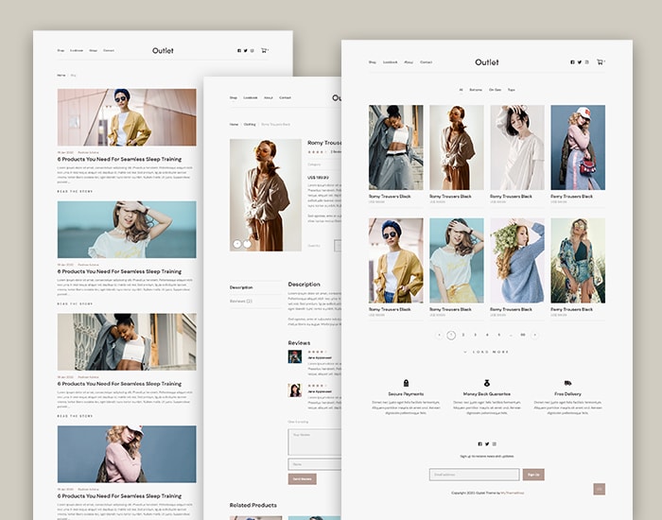Click Outlet logo on the shop grid page
This screenshot has height=520, width=662.
(487, 62)
